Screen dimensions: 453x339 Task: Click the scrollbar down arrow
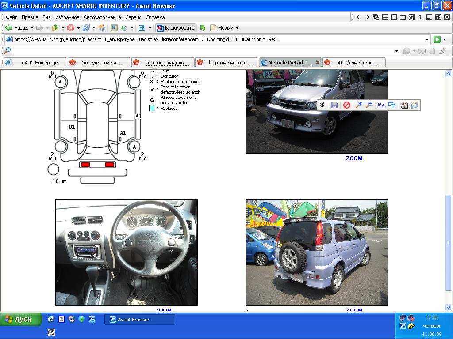point(448,307)
